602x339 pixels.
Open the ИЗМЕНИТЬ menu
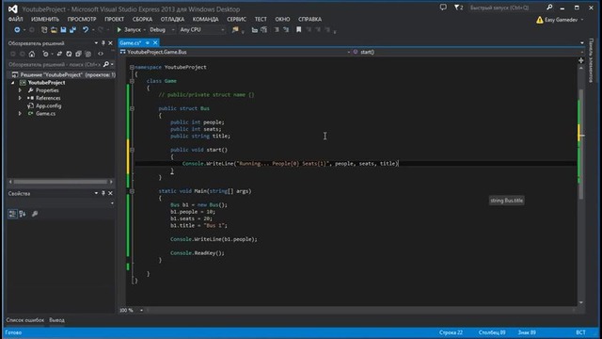(45, 19)
